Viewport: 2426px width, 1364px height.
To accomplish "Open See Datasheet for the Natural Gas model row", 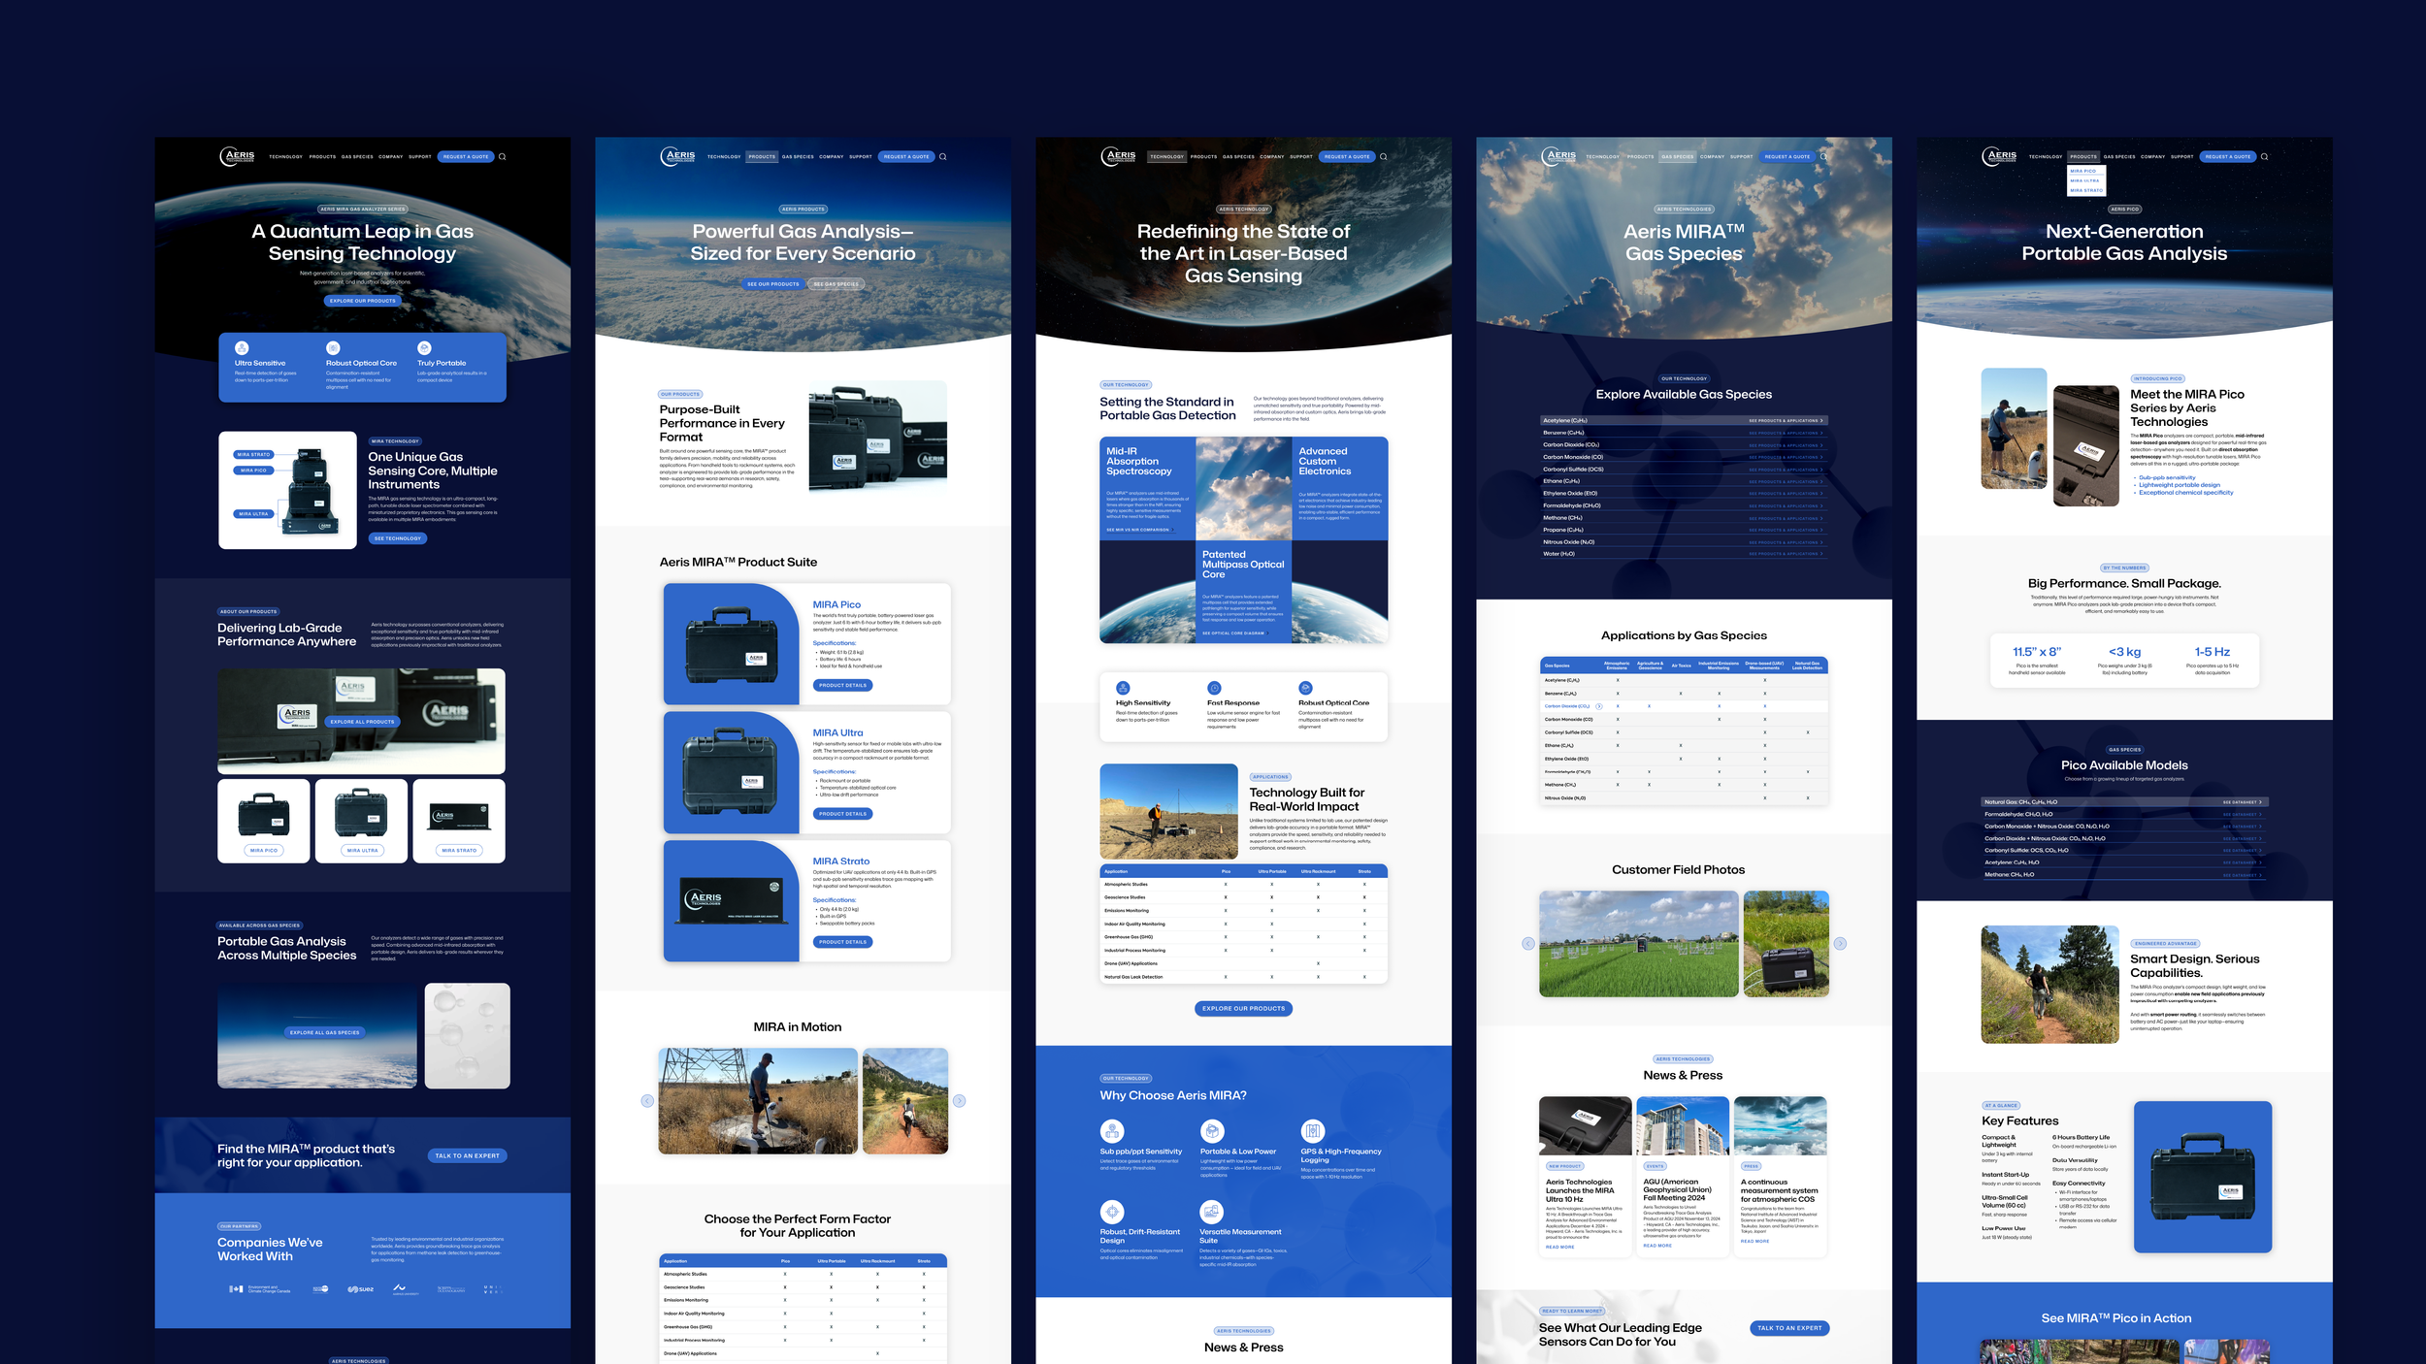I will click(x=2242, y=802).
